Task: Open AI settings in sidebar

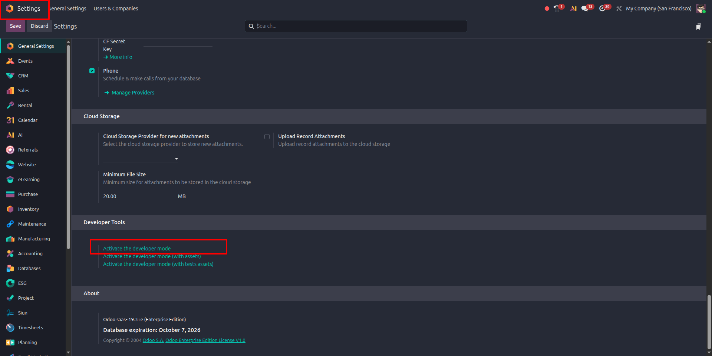Action: [x=33, y=135]
